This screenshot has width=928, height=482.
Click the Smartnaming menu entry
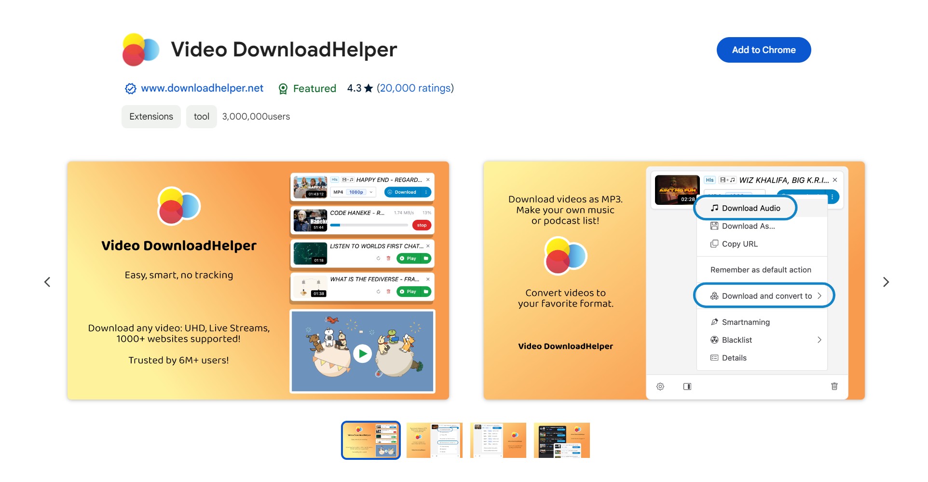(762, 322)
